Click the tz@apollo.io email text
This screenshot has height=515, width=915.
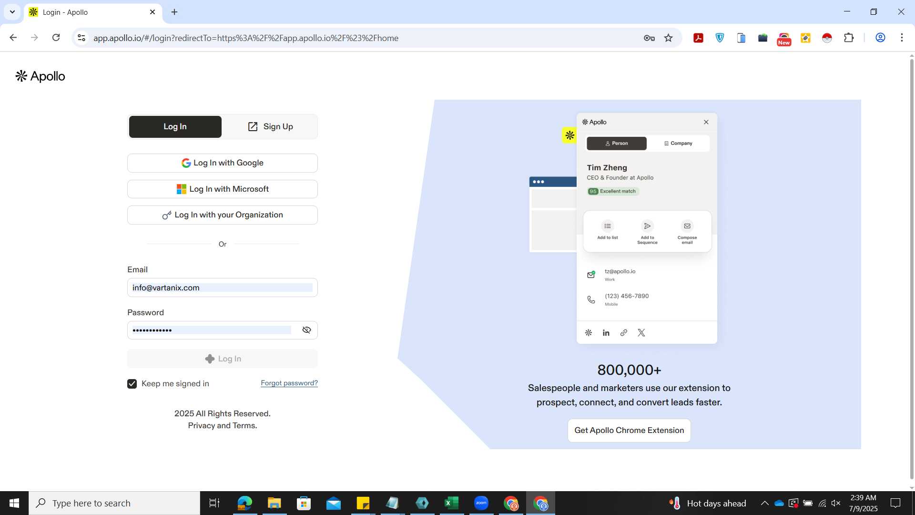(x=620, y=272)
